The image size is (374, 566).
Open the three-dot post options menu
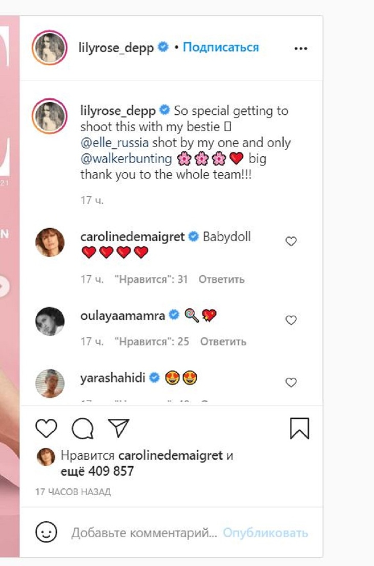click(x=300, y=48)
